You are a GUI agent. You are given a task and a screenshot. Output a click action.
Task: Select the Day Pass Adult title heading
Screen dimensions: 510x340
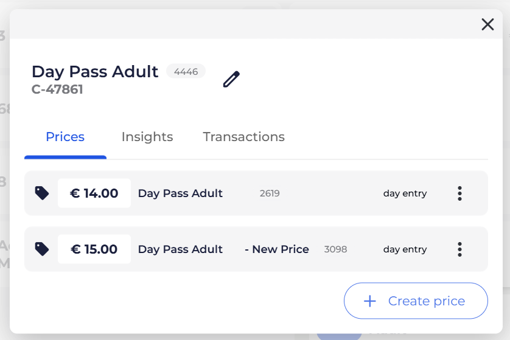(x=95, y=72)
